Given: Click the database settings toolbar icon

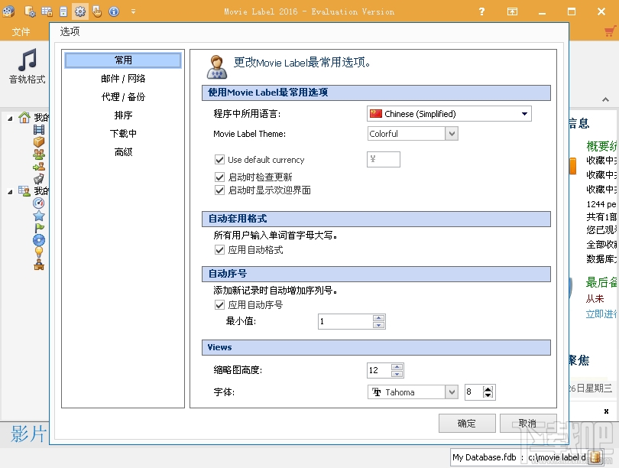Looking at the screenshot, I should tap(29, 11).
